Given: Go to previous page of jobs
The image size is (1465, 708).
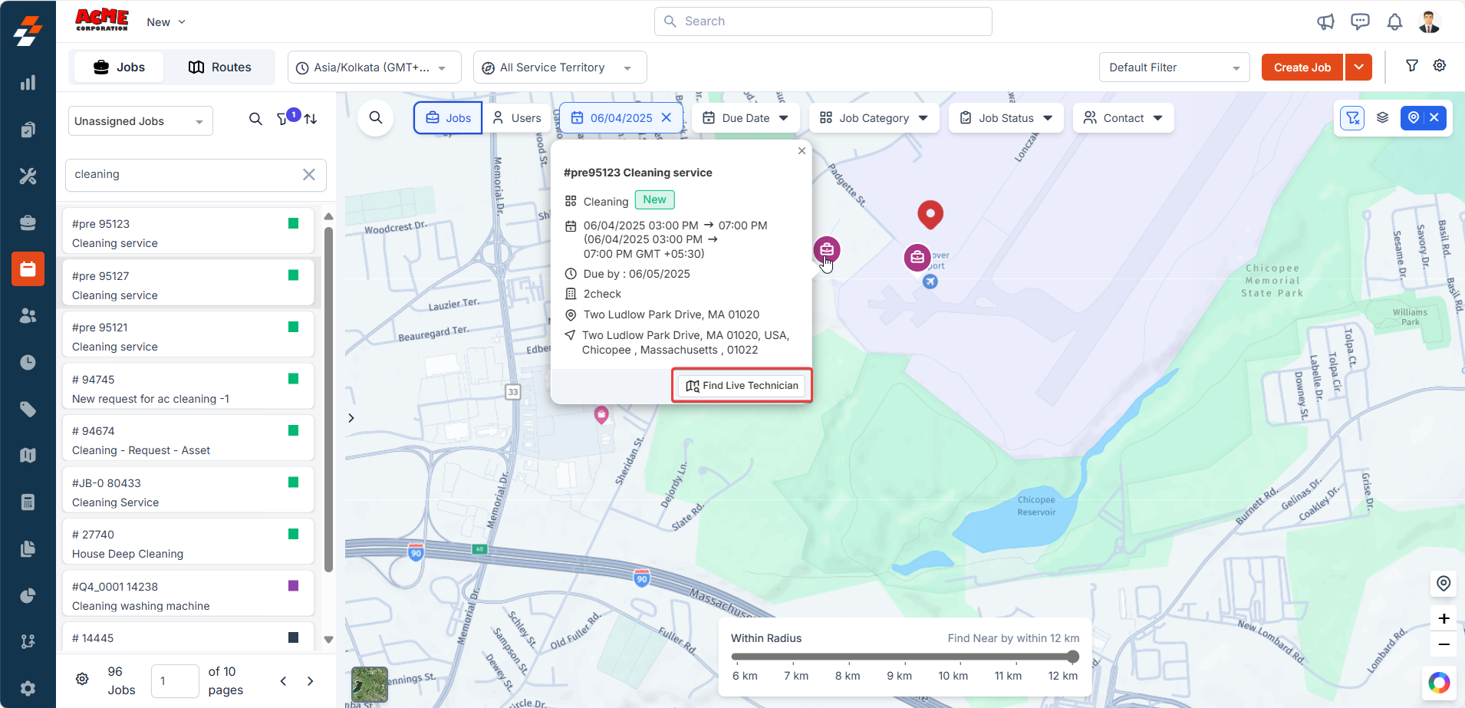Looking at the screenshot, I should click(283, 681).
